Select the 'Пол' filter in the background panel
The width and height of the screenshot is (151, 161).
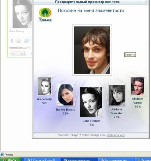click(13, 54)
